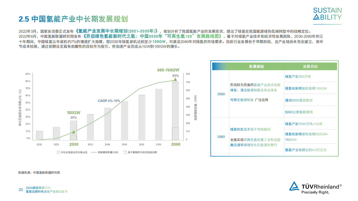Click the left axis title 非化石能源总体消费占比 (%)
Screen dimensions: 358x201
pos(20,108)
